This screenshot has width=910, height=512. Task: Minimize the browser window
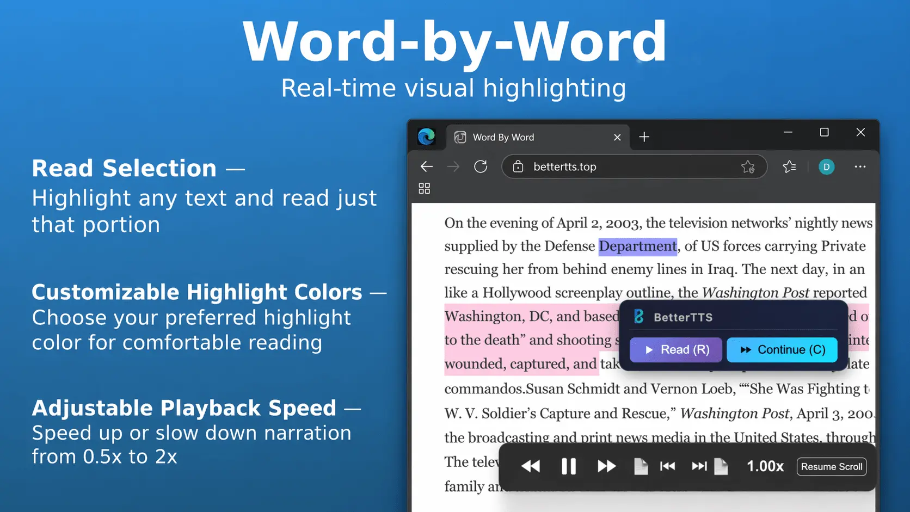click(788, 132)
